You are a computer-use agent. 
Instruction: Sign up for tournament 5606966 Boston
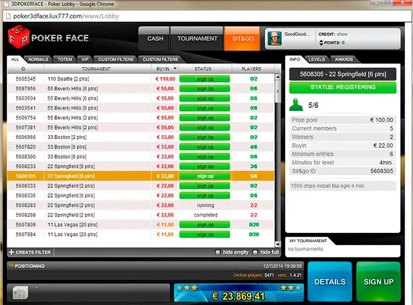coord(205,137)
